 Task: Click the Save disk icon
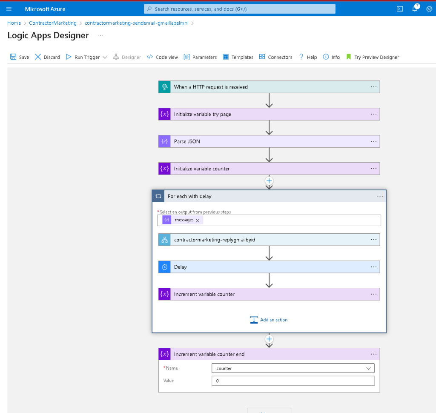pos(13,57)
